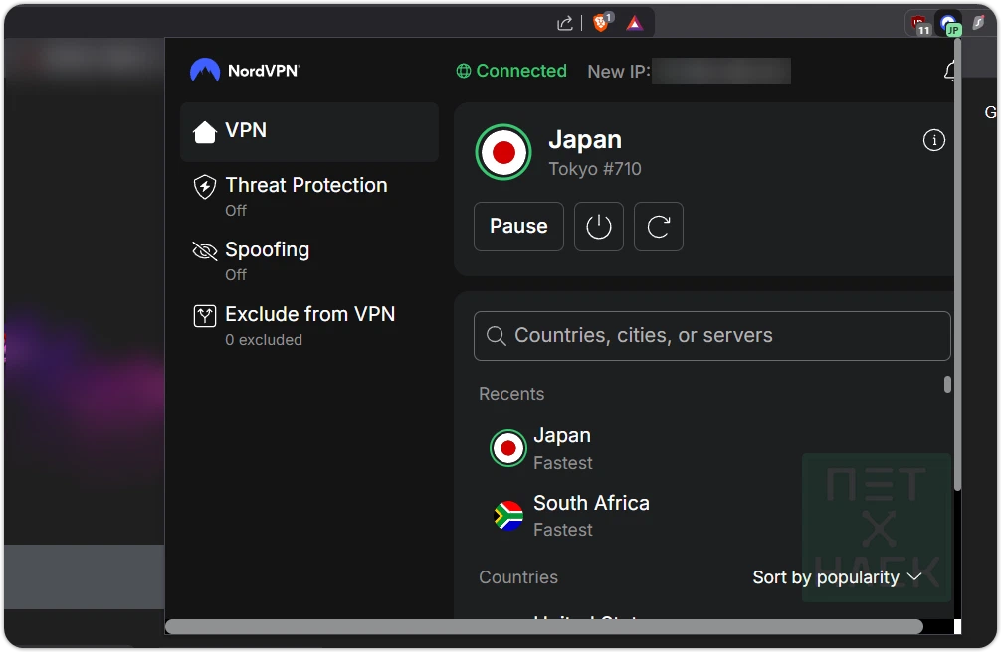1001x652 pixels.
Task: Open the Threat Protection section
Action: 305,185
